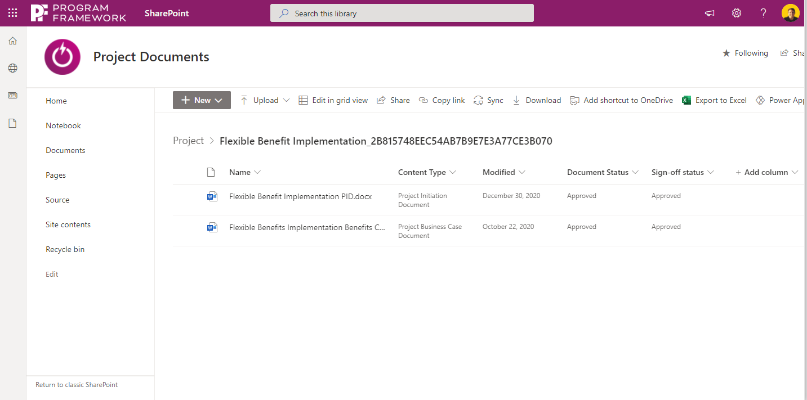Click Document Status Approved in October 22 row
The width and height of the screenshot is (807, 400).
point(582,227)
